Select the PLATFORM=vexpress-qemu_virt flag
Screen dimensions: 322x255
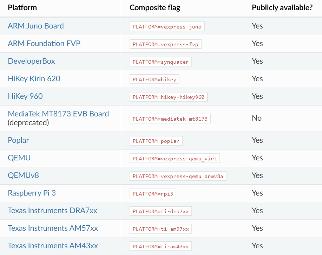175,158
